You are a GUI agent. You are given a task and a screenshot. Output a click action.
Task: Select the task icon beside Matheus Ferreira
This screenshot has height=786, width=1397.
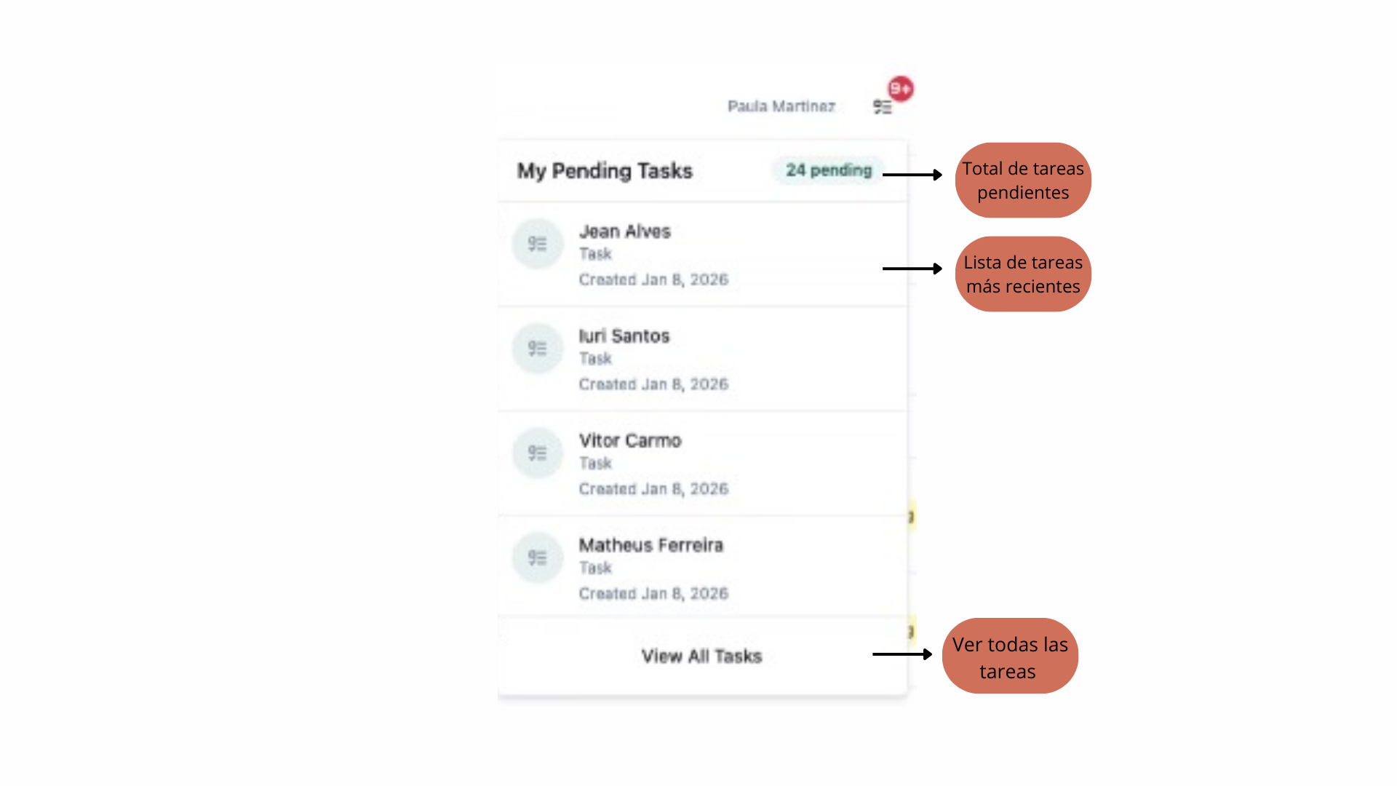538,558
